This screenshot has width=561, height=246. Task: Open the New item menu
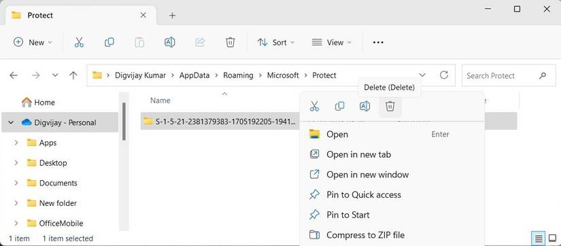[x=33, y=43]
